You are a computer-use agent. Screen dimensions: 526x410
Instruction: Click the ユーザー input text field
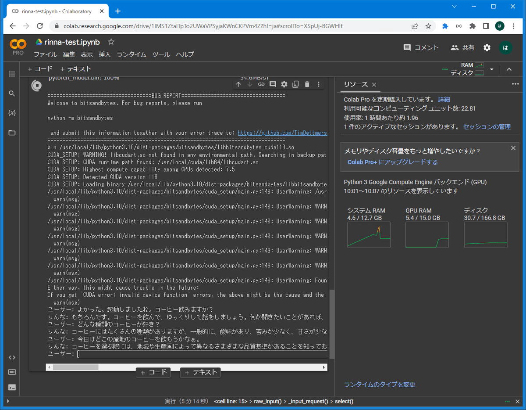tap(203, 354)
